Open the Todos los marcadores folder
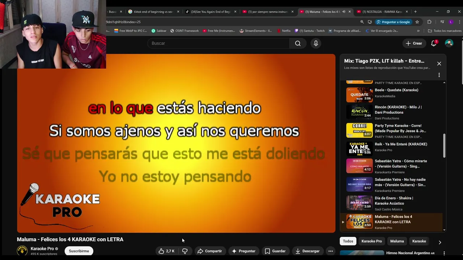 point(445,31)
